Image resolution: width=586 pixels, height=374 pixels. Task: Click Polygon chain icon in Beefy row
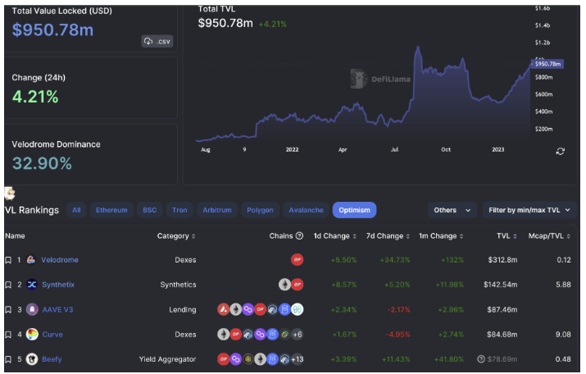pyautogui.click(x=235, y=359)
